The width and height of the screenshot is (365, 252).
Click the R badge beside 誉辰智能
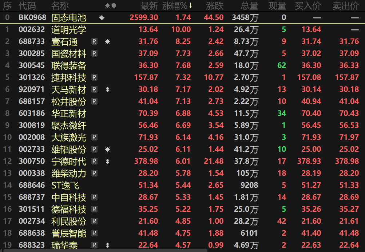point(94,233)
